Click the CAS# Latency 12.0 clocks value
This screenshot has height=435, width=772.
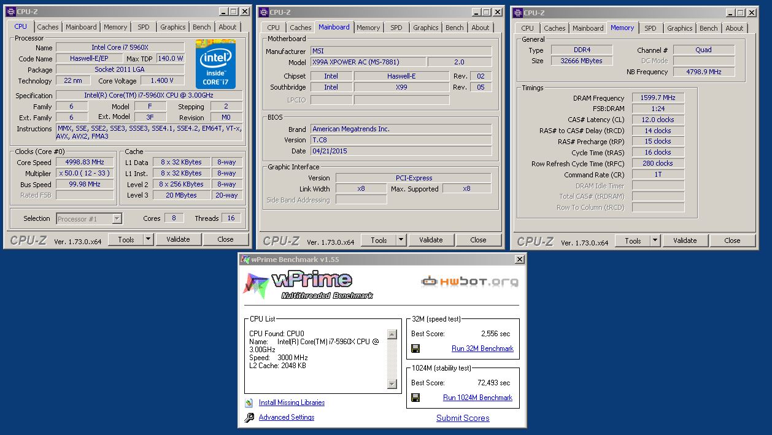tap(658, 120)
